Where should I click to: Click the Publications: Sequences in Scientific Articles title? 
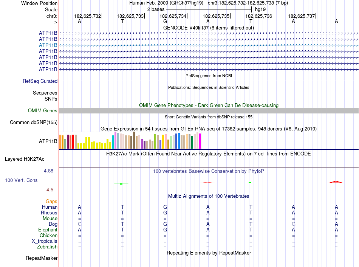tap(209, 87)
